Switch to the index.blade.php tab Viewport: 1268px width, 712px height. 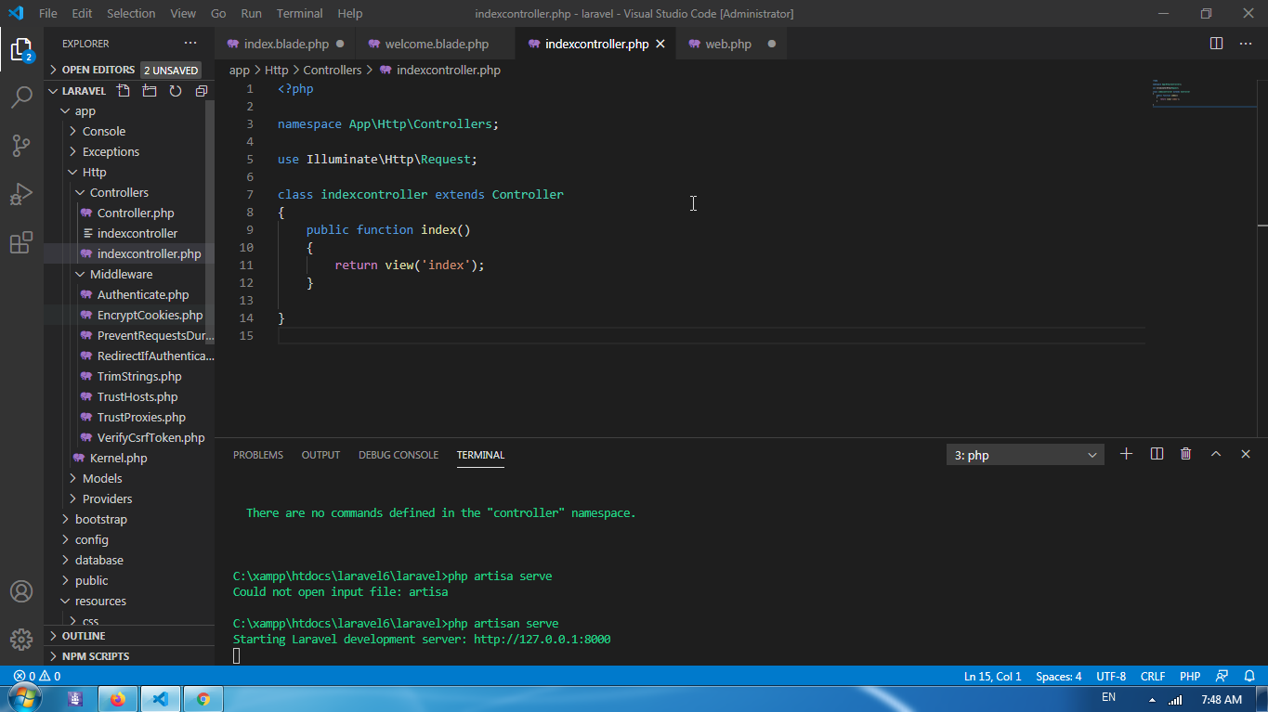286,44
